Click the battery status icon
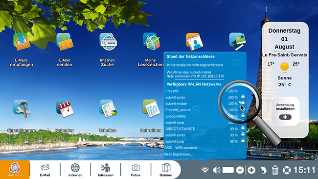This screenshot has height=179, width=318. coord(228,170)
